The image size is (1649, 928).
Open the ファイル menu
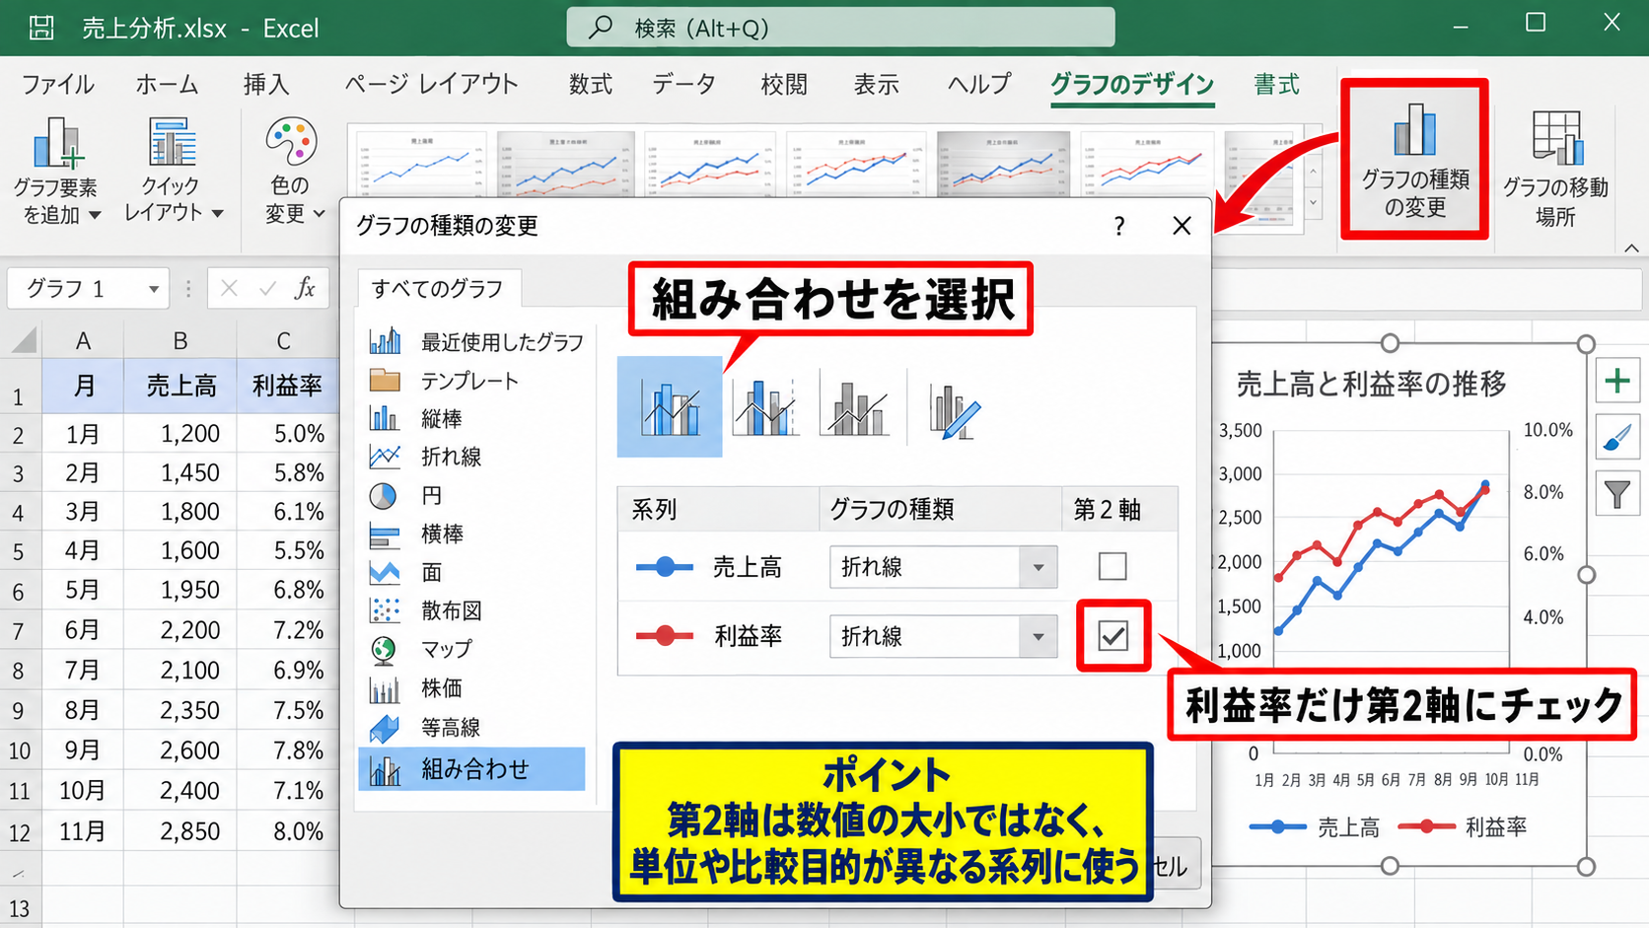point(58,85)
